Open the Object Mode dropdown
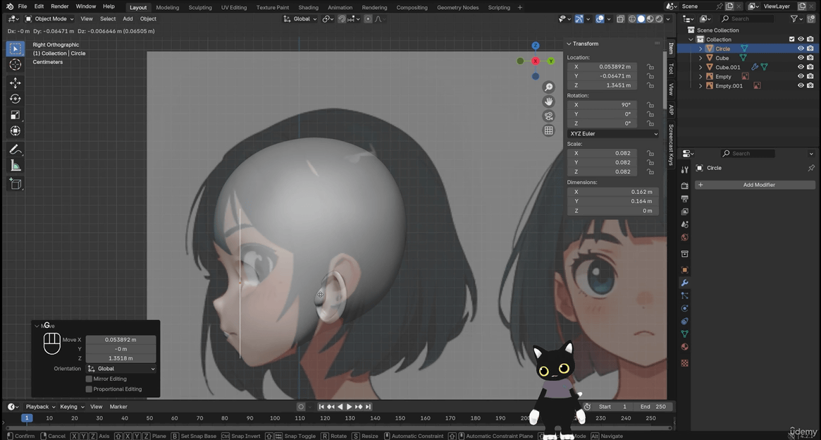The image size is (821, 440). pyautogui.click(x=49, y=19)
